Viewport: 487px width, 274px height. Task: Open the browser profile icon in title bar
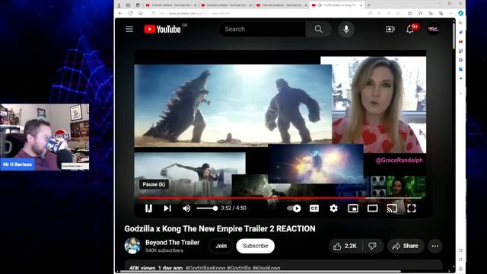pyautogui.click(x=119, y=5)
